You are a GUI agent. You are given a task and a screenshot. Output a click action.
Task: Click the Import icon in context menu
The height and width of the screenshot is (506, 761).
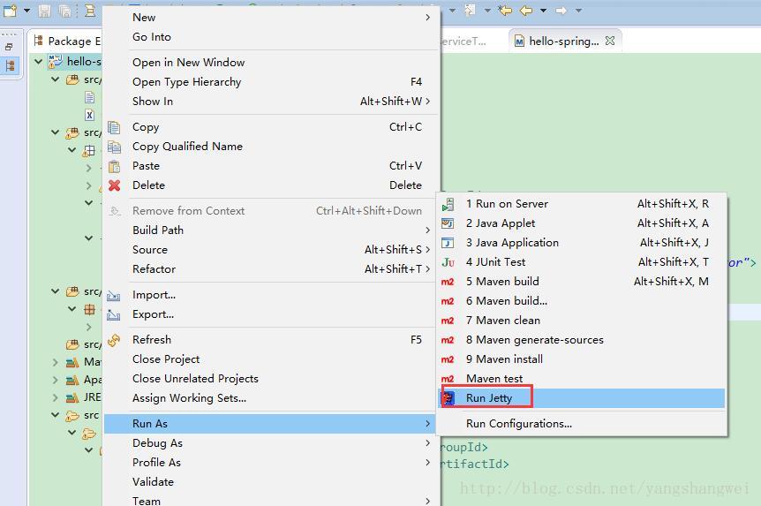pyautogui.click(x=114, y=295)
